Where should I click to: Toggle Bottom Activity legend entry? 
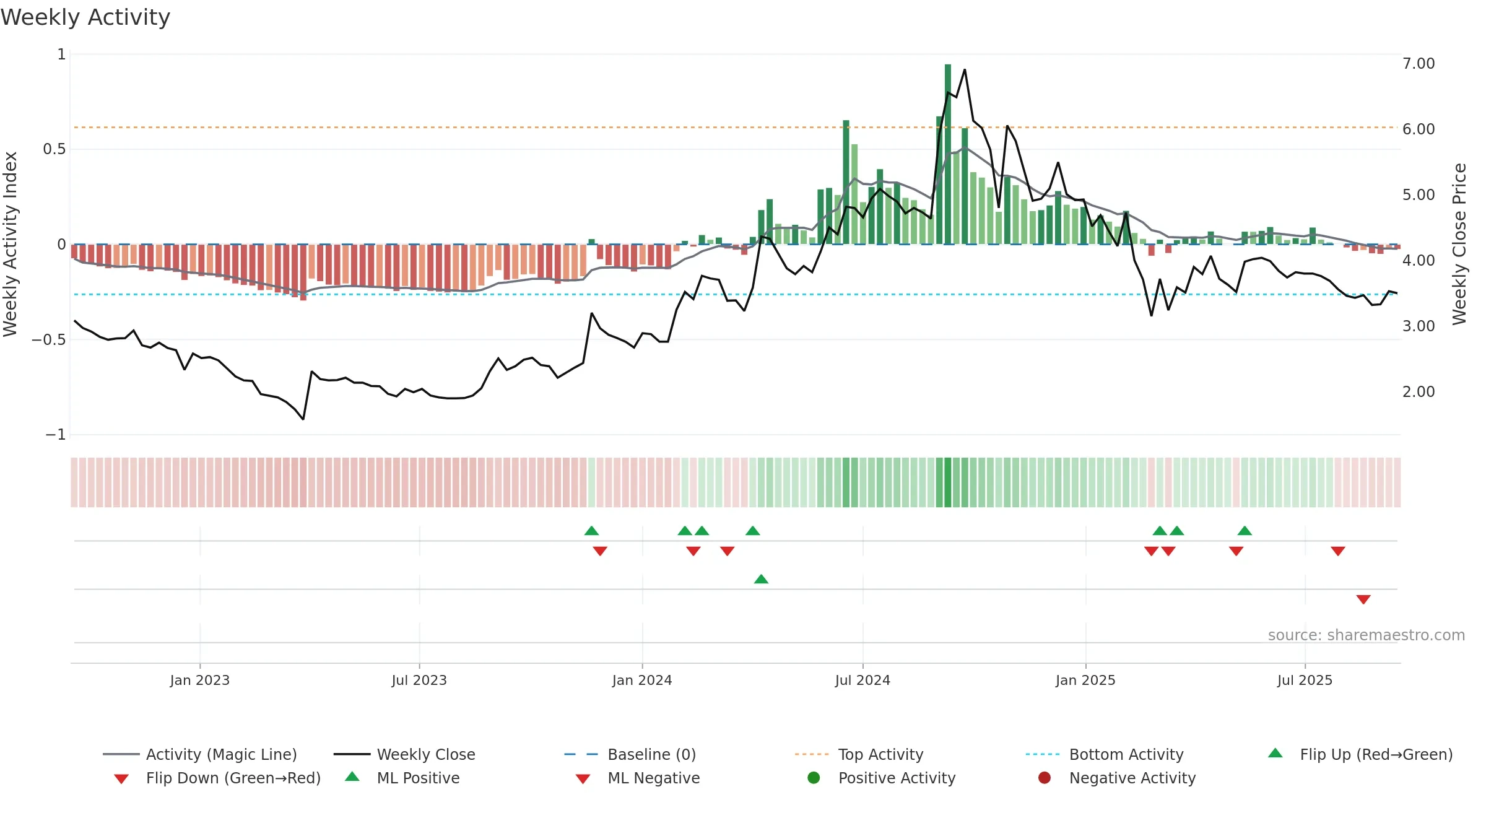1105,754
